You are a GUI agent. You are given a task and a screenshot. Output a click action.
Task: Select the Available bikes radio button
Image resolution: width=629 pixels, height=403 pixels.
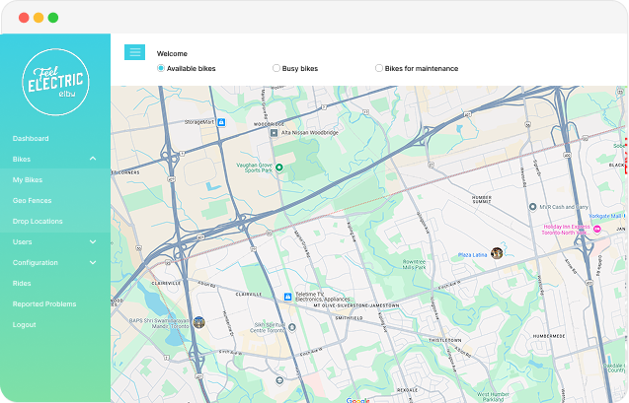click(161, 68)
